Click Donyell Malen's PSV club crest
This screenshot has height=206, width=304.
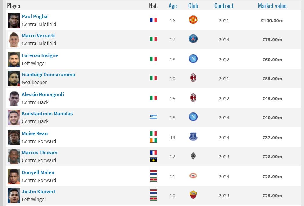(x=193, y=176)
